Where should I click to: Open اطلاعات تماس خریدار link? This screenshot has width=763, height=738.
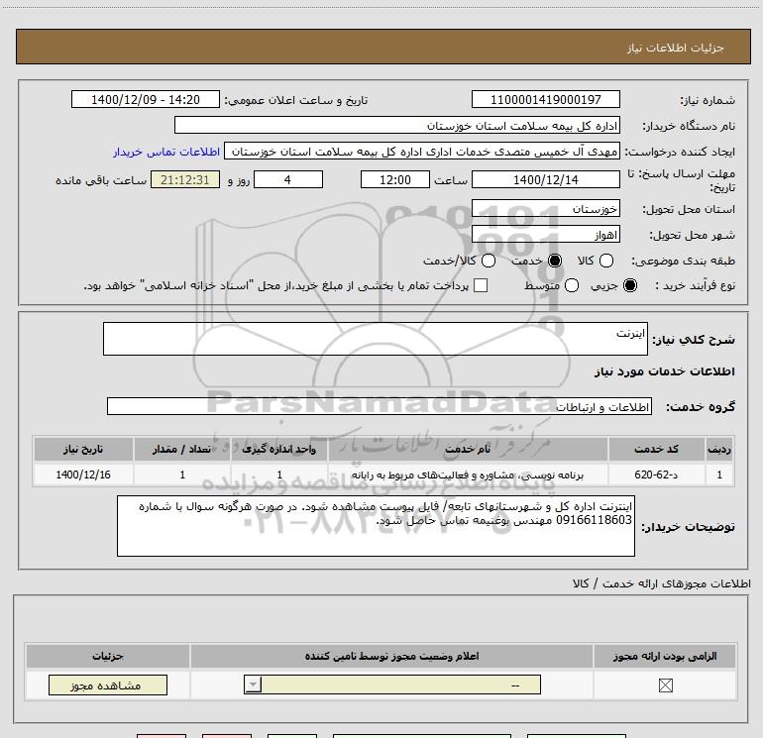pos(166,152)
